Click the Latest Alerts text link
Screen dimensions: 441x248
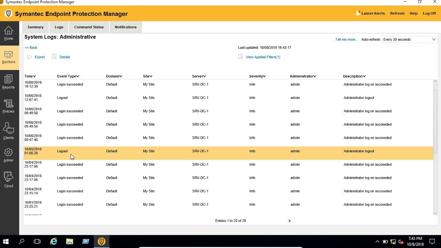373,13
